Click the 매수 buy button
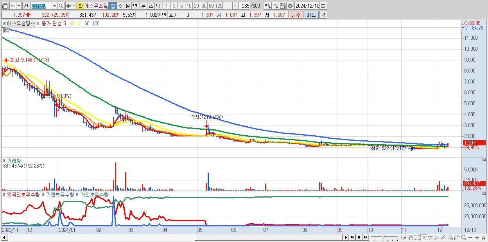 tap(296, 15)
